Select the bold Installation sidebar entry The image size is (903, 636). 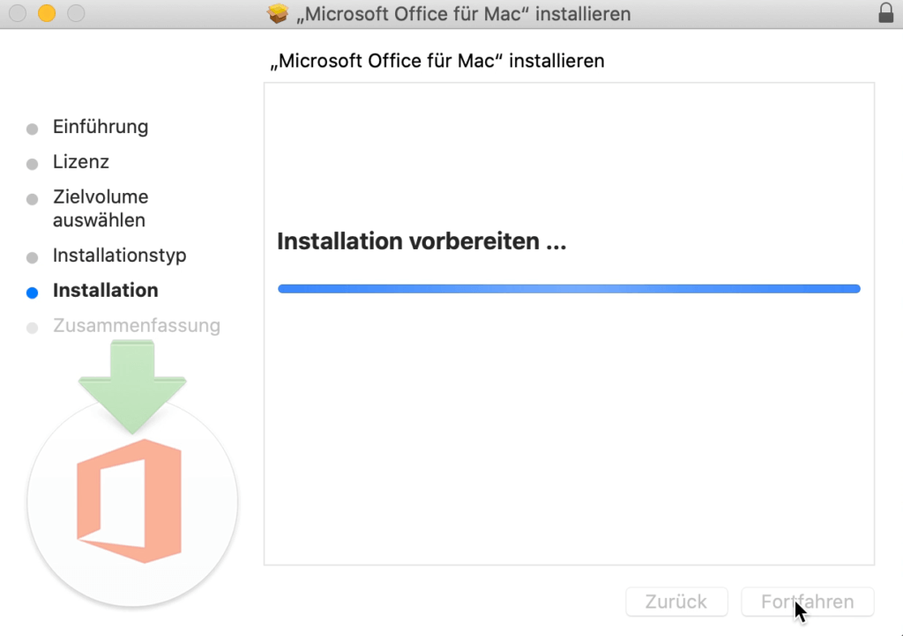coord(105,291)
